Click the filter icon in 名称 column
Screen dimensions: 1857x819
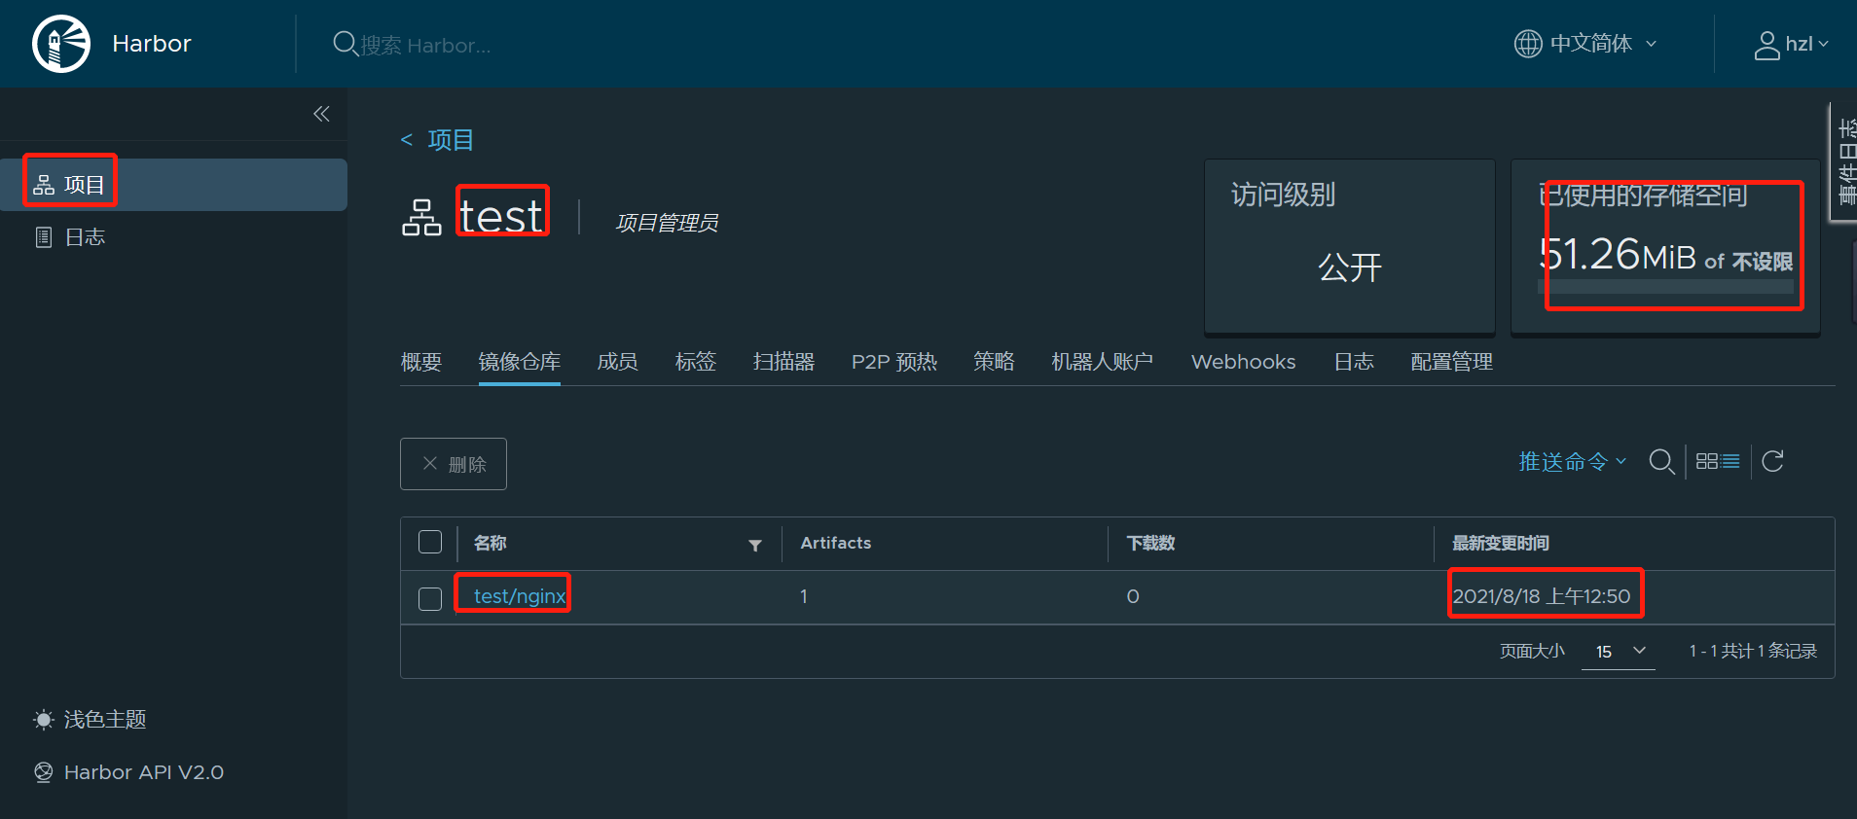tap(755, 546)
